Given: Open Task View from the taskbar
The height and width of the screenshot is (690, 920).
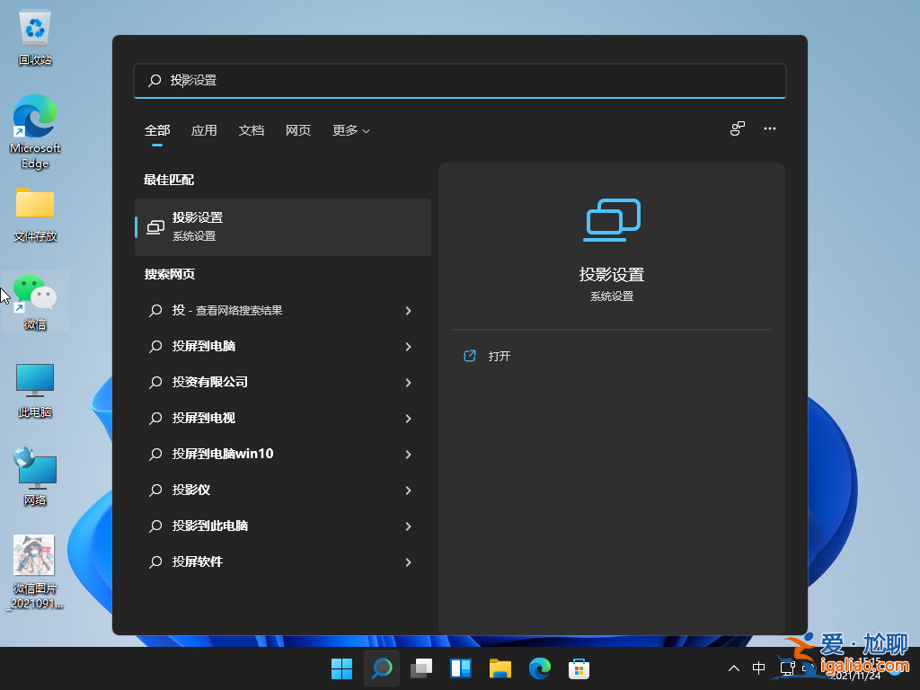Looking at the screenshot, I should pyautogui.click(x=420, y=668).
